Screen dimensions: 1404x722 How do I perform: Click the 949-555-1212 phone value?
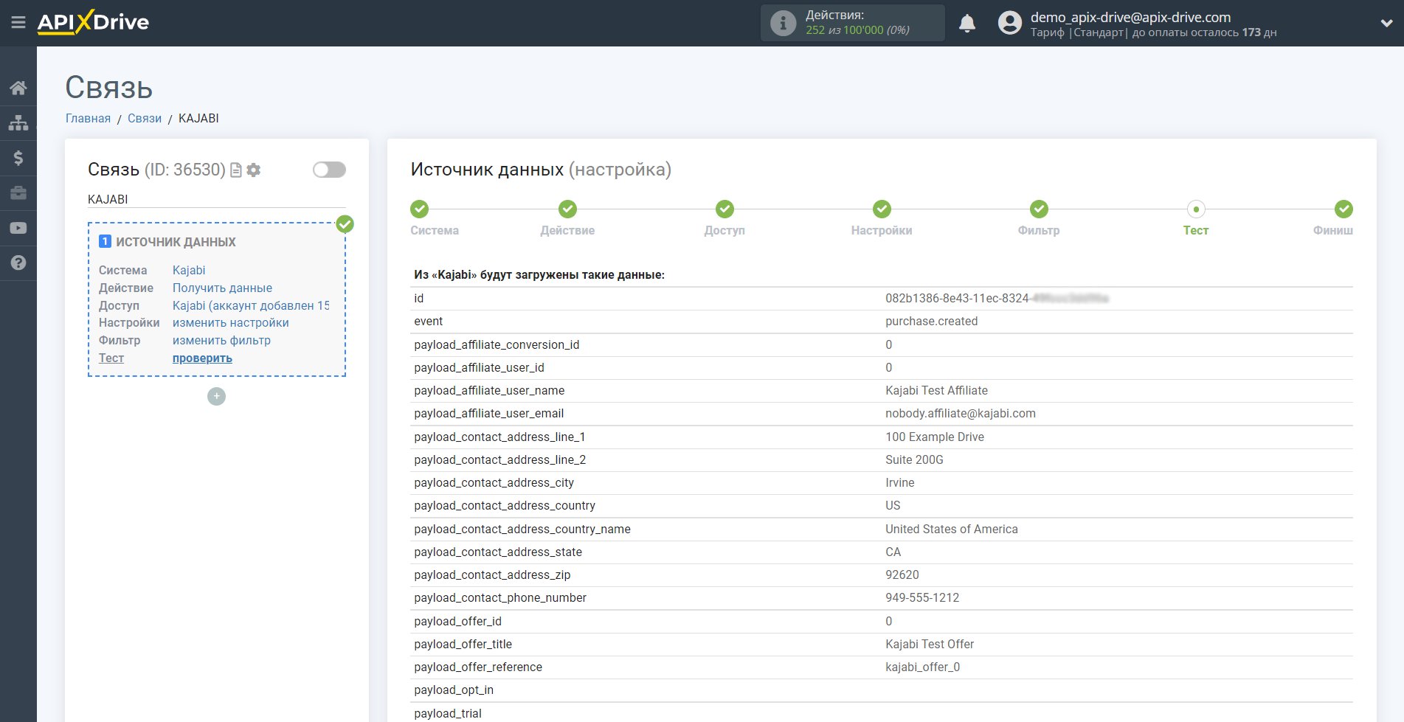922,598
